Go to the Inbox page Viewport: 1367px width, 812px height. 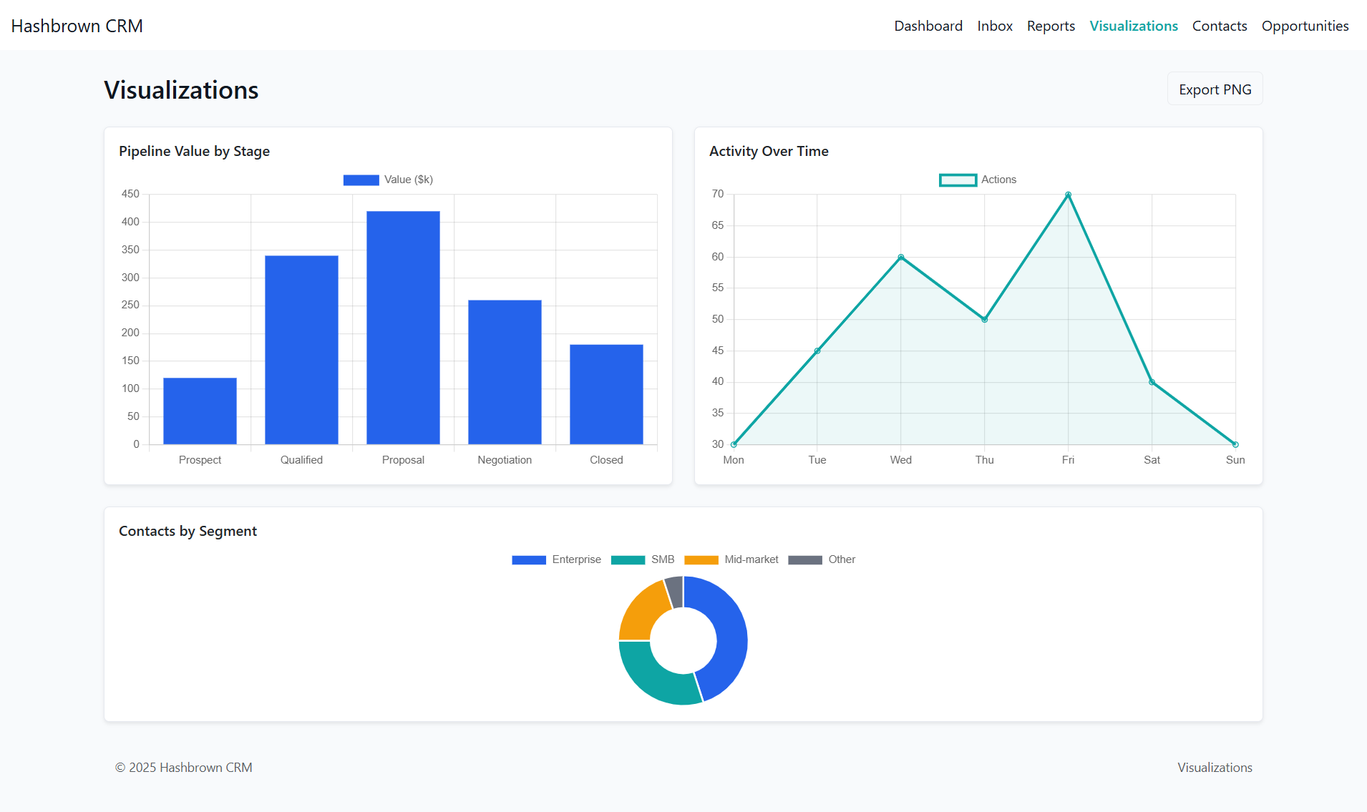994,26
